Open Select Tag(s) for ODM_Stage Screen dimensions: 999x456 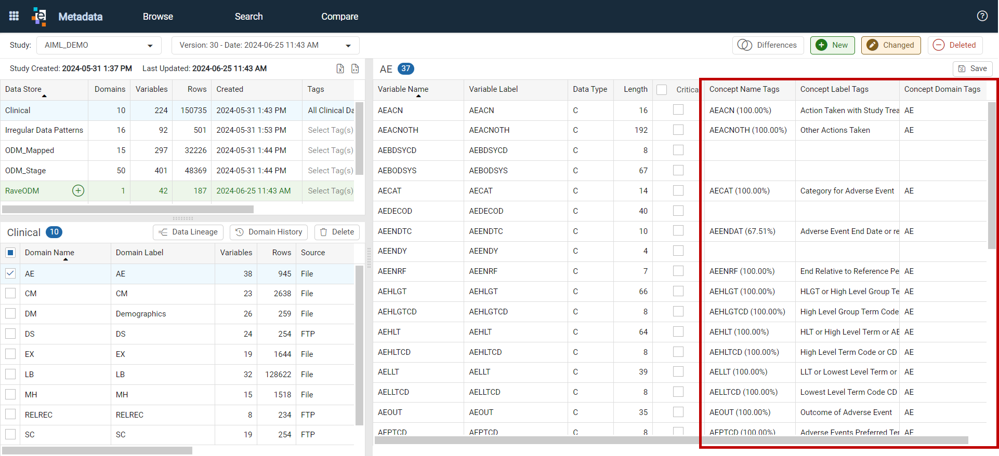(x=331, y=171)
